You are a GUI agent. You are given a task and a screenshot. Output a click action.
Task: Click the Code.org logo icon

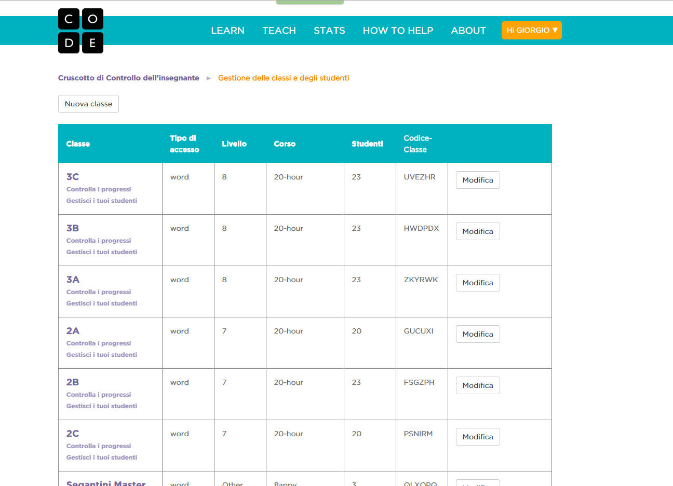pyautogui.click(x=80, y=31)
